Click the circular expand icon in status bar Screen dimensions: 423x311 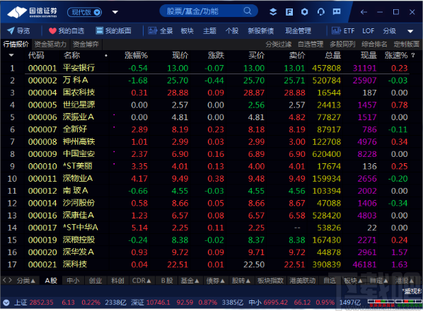6,303
